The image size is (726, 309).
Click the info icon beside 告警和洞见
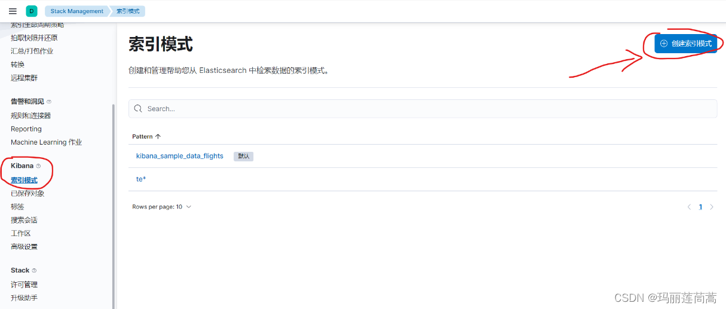click(49, 102)
